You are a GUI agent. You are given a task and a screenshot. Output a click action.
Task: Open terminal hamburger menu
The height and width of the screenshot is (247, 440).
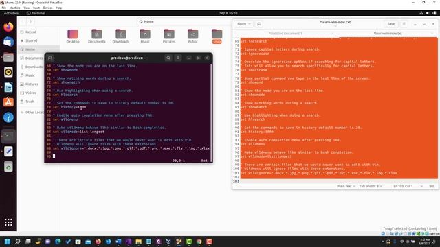click(178, 58)
